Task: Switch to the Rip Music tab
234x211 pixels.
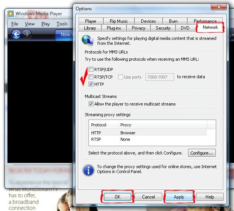Action: 119,21
